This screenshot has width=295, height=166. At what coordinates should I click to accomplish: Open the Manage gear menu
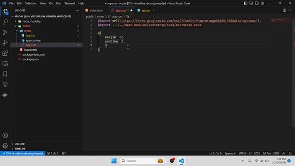pos(5,146)
